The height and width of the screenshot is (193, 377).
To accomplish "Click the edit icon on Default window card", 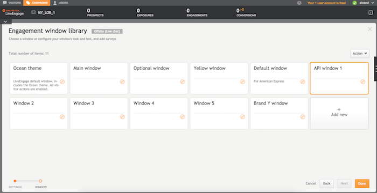I will (303, 81).
